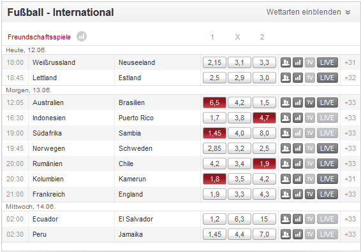Image resolution: width=361 pixels, height=252 pixels.
Task: Deselect the 6,5 odds on Australien
Action: pyautogui.click(x=214, y=102)
